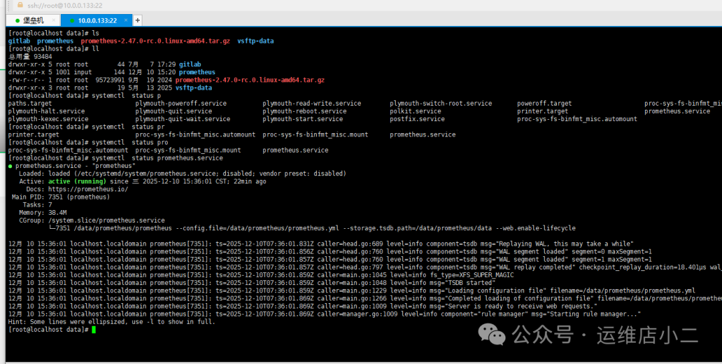This screenshot has height=364, width=722.
Task: Click poweroff.target entry
Action: [x=544, y=104]
